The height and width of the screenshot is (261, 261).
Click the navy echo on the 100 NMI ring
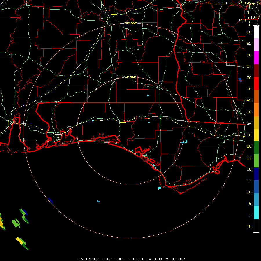(51, 201)
